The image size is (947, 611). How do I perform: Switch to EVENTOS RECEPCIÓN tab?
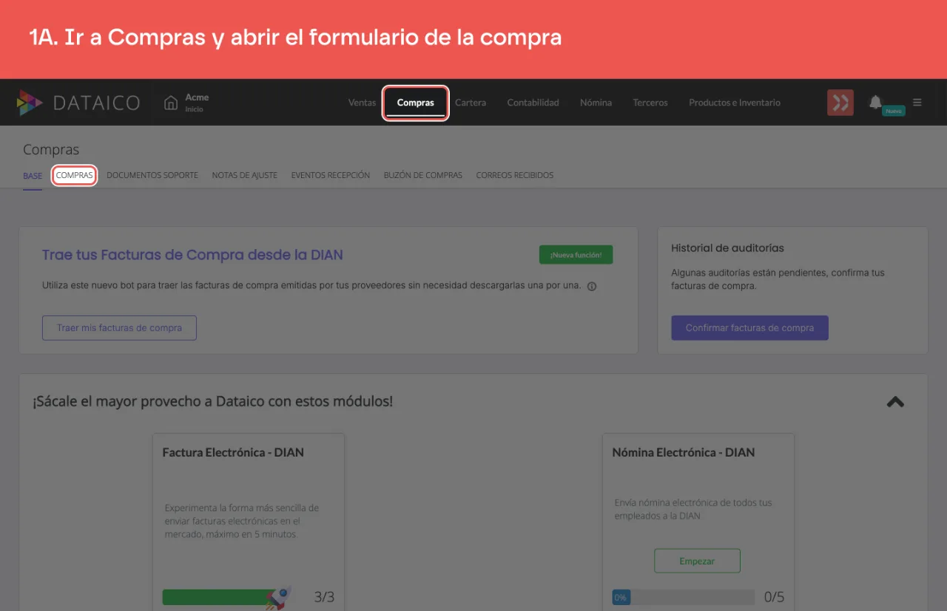tap(331, 176)
